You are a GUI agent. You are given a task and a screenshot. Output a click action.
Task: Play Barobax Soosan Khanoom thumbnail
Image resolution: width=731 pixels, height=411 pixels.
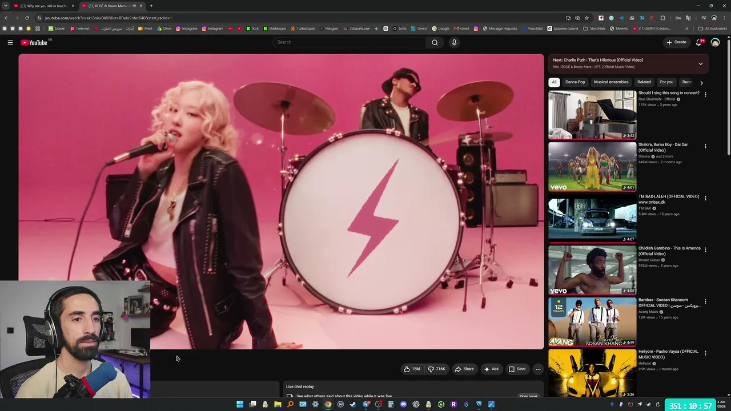pos(592,321)
